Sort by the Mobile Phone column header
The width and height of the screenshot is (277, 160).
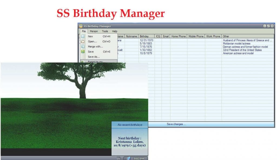click(x=196, y=36)
